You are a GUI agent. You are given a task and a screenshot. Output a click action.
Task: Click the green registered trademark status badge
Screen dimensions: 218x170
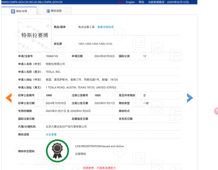(x=58, y=151)
